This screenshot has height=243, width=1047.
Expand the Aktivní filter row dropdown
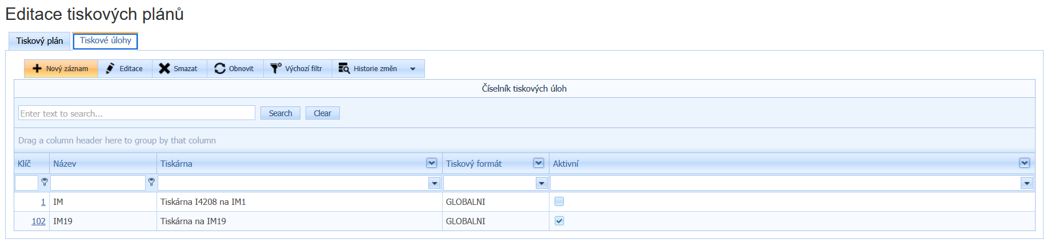tap(1026, 183)
